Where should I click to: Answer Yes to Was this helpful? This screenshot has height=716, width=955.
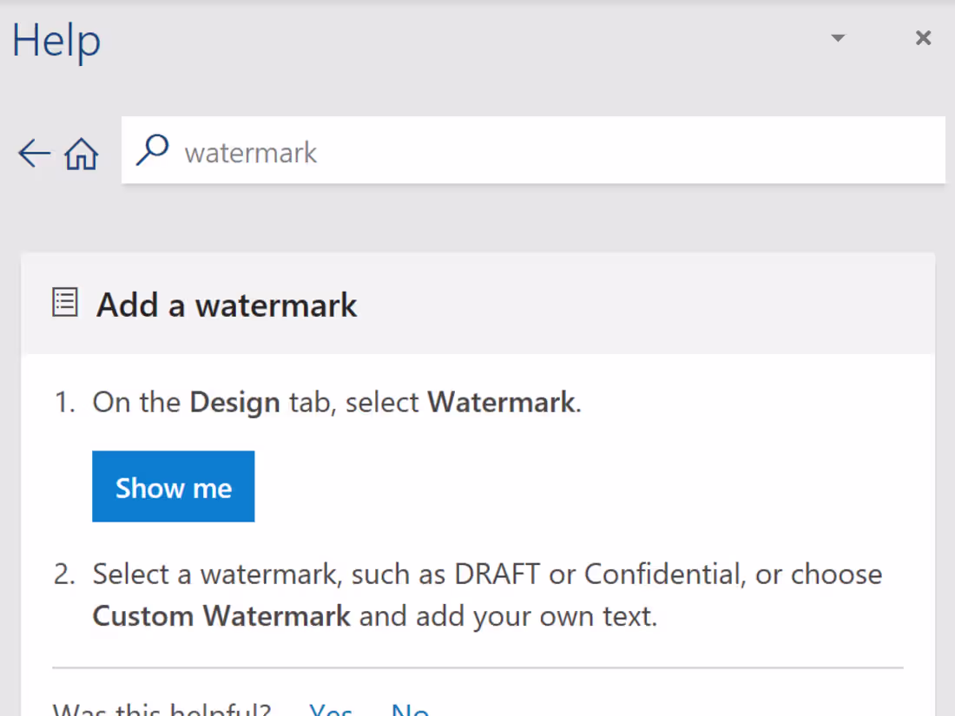point(331,711)
